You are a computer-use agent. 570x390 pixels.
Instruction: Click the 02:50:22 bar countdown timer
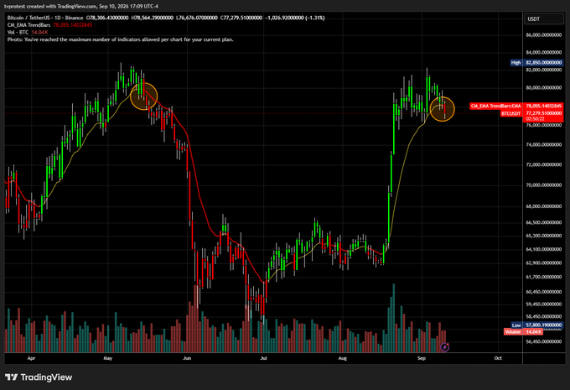pyautogui.click(x=535, y=119)
